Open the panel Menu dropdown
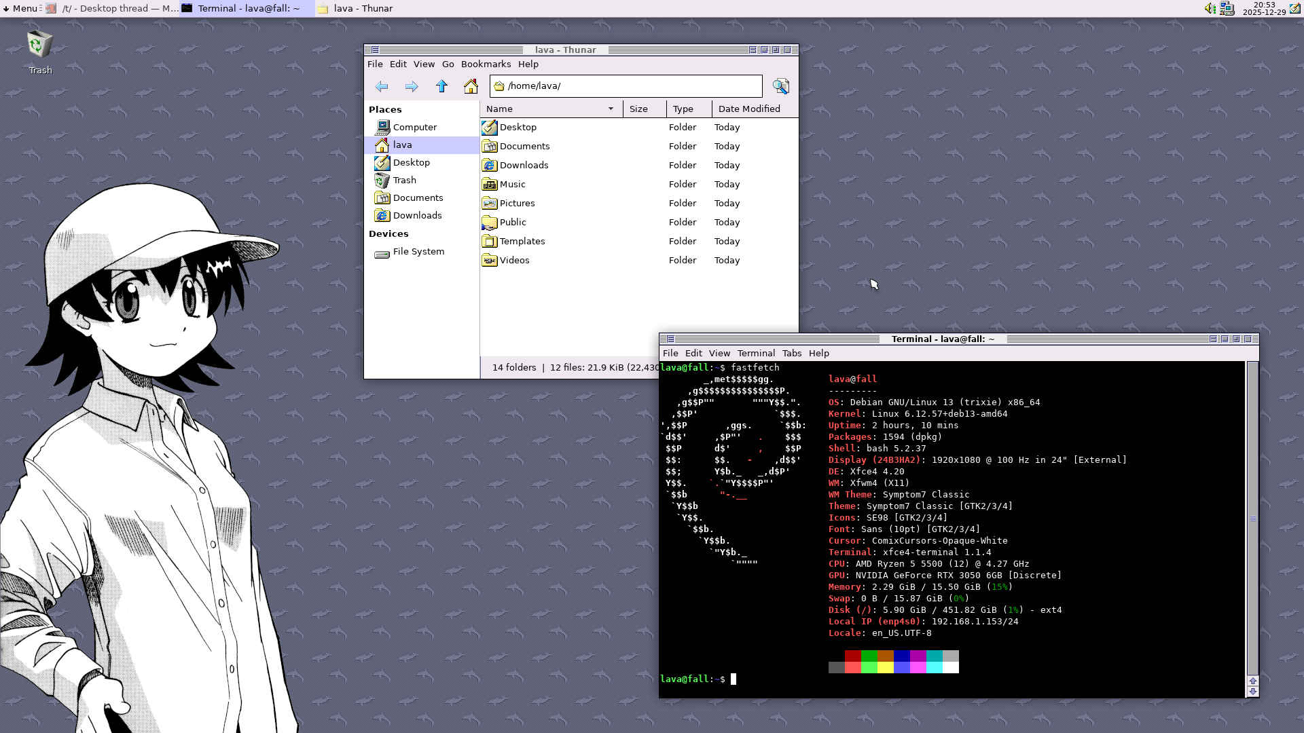 [20, 8]
